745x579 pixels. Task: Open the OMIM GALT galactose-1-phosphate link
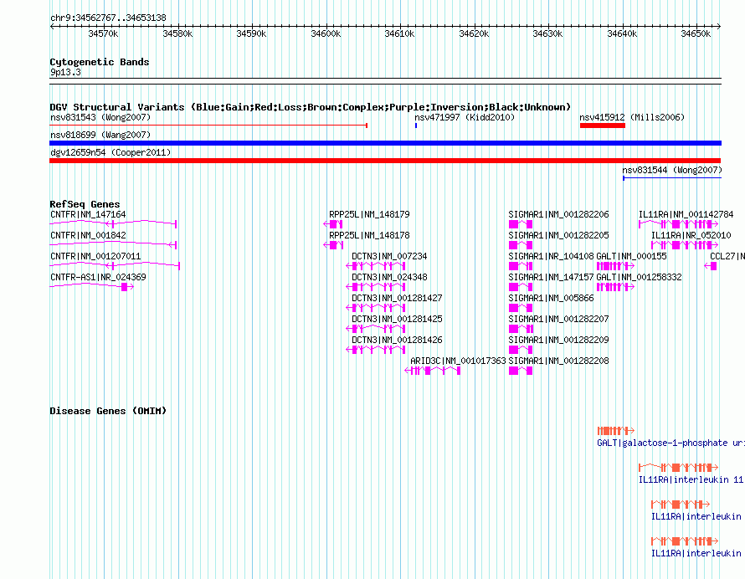coord(670,443)
